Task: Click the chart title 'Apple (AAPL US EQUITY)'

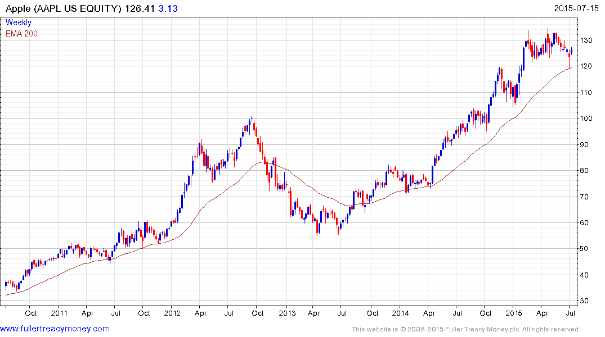Action: pyautogui.click(x=63, y=8)
